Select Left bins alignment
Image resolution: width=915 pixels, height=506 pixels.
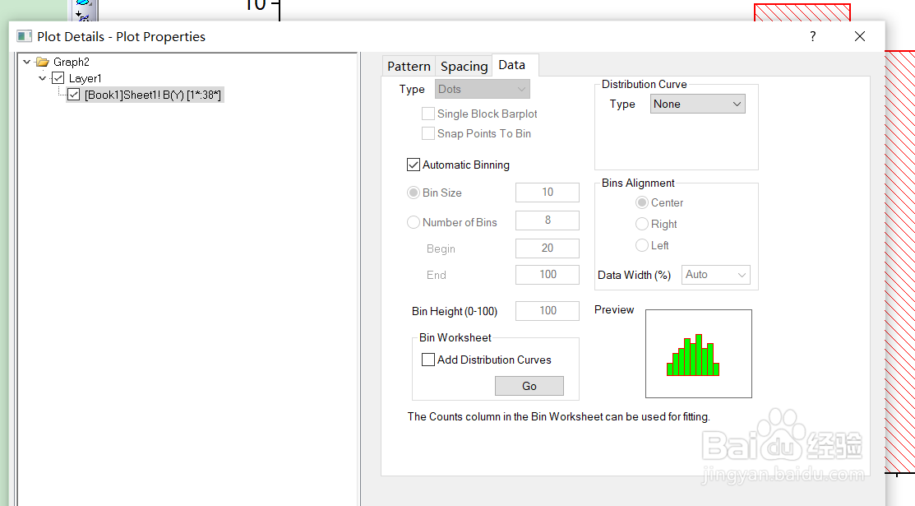tap(642, 245)
